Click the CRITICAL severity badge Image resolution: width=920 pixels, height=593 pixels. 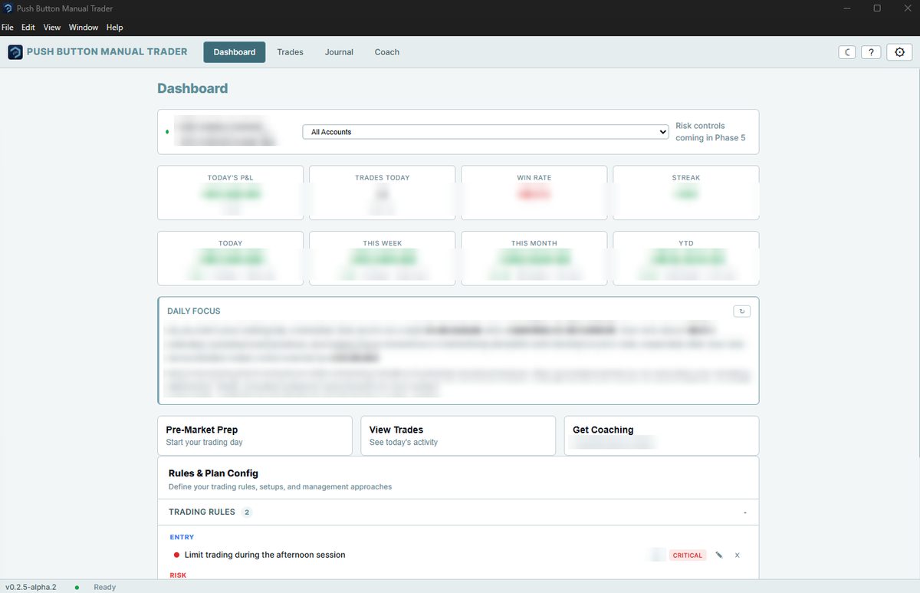click(x=688, y=555)
